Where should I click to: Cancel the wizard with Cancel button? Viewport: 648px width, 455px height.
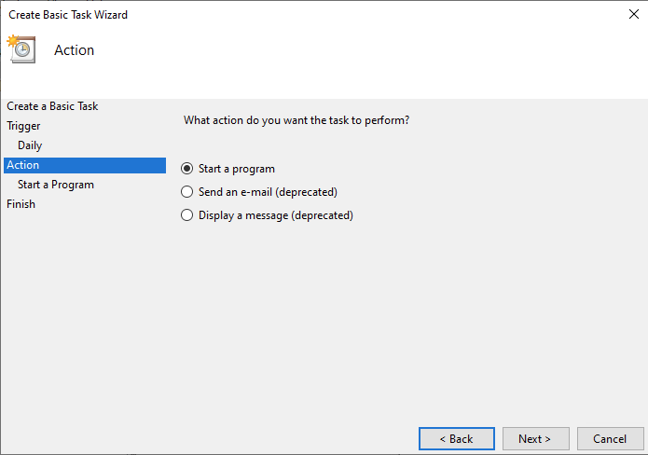coord(610,438)
